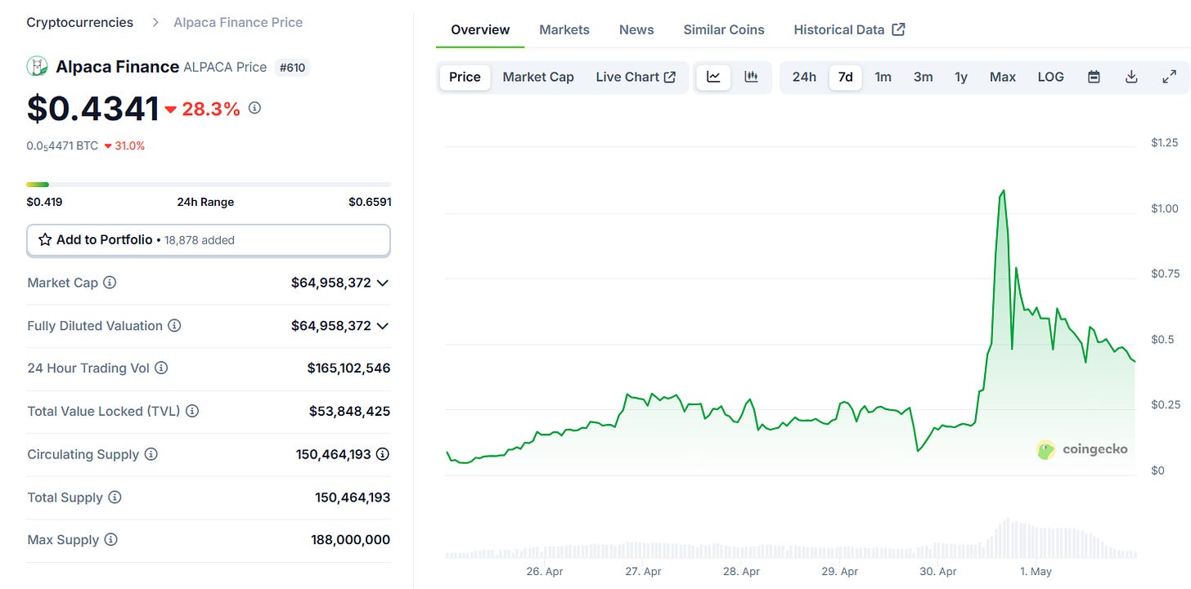This screenshot has height=589, width=1191.
Task: Set the chart range to 1m
Action: pyautogui.click(x=883, y=77)
